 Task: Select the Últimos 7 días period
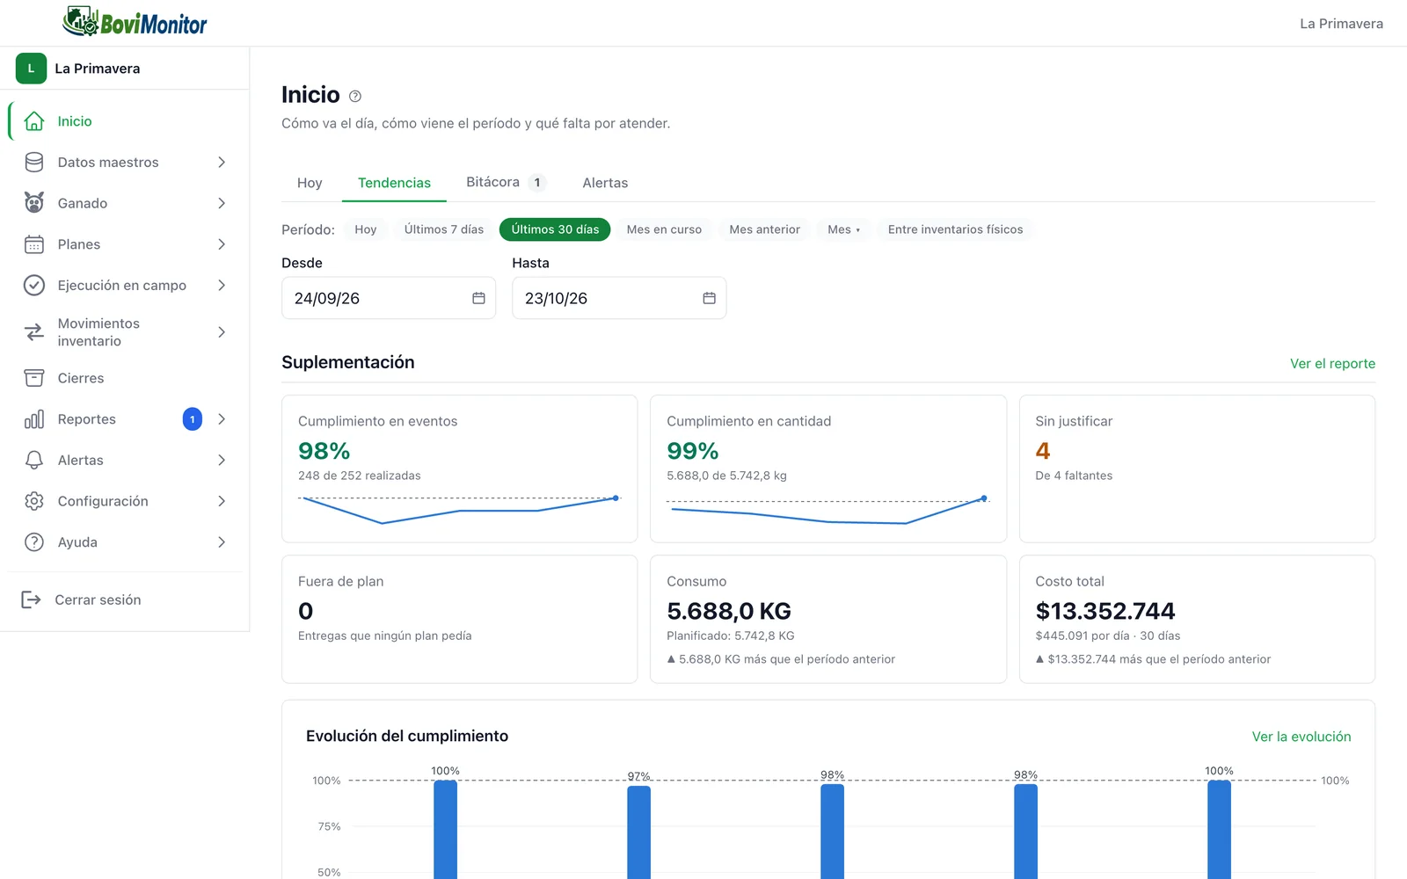tap(444, 229)
